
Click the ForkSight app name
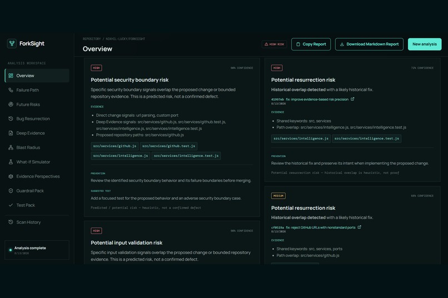(32, 44)
